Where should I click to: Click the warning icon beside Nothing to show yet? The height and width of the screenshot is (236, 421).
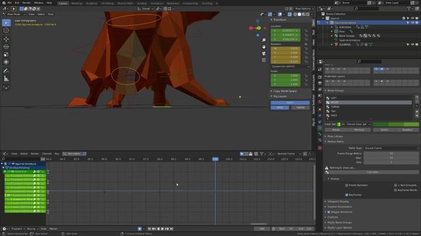pos(327,168)
